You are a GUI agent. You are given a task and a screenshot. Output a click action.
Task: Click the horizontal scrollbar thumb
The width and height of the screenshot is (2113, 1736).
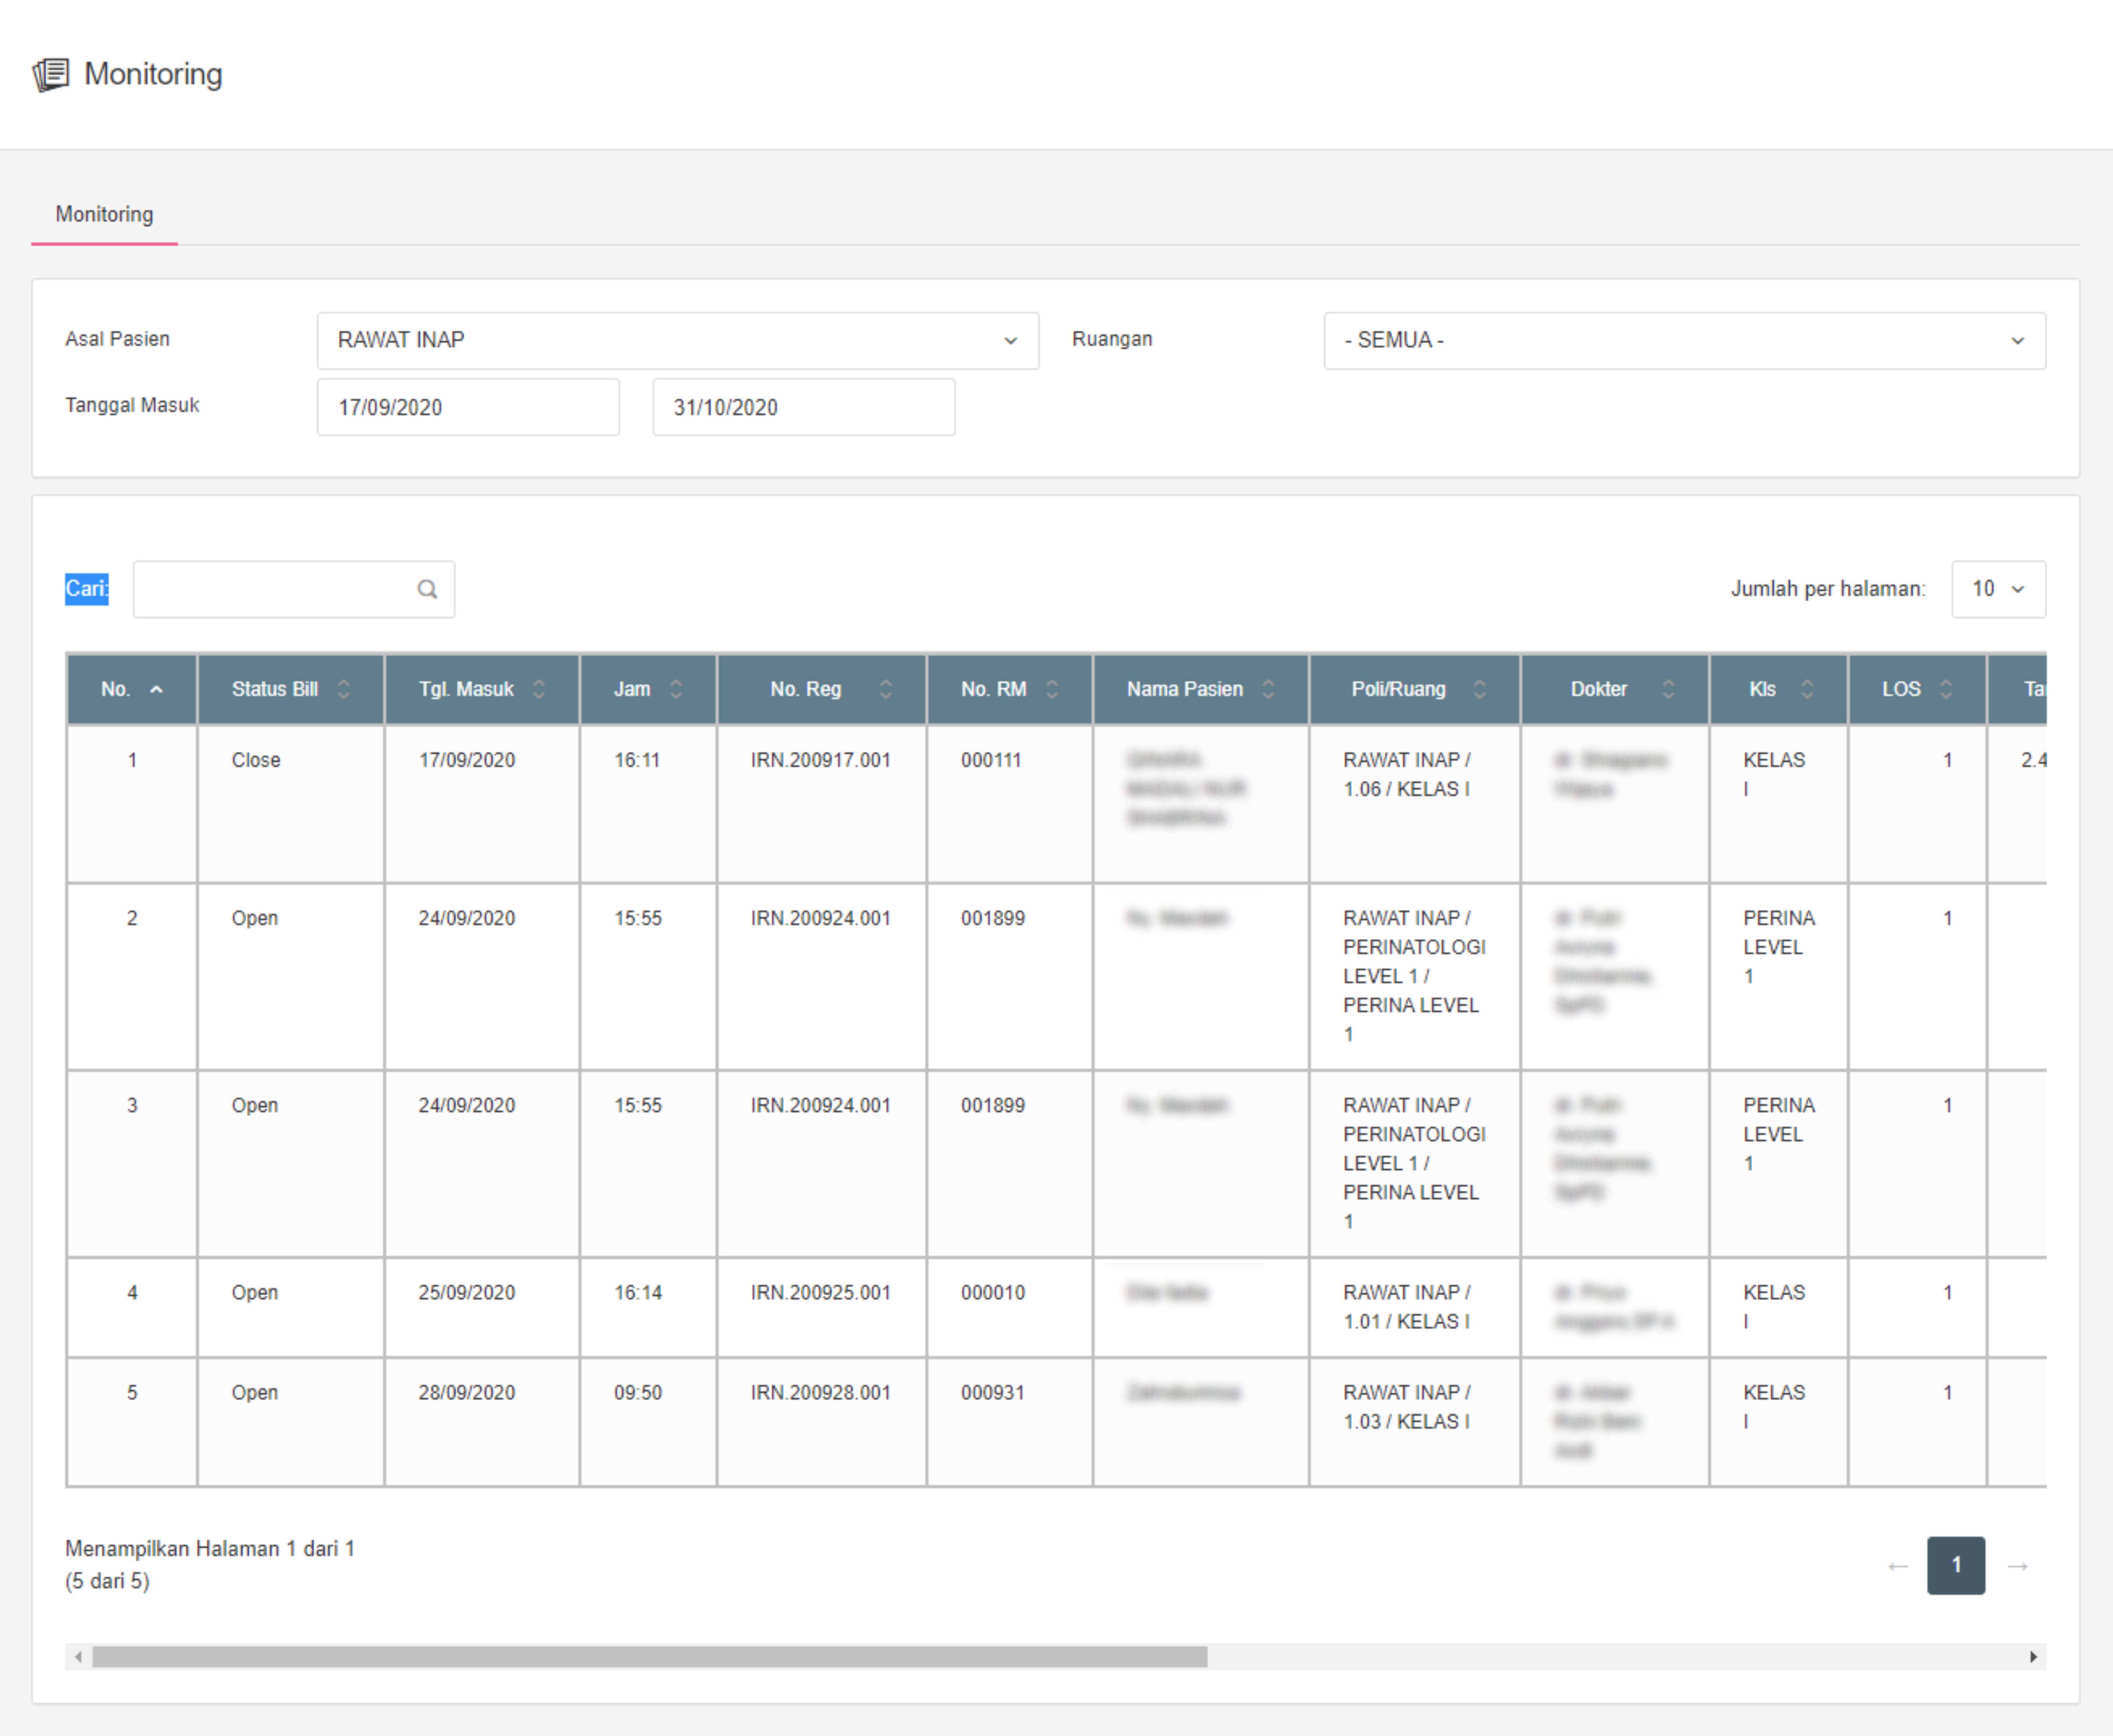[x=649, y=1657]
